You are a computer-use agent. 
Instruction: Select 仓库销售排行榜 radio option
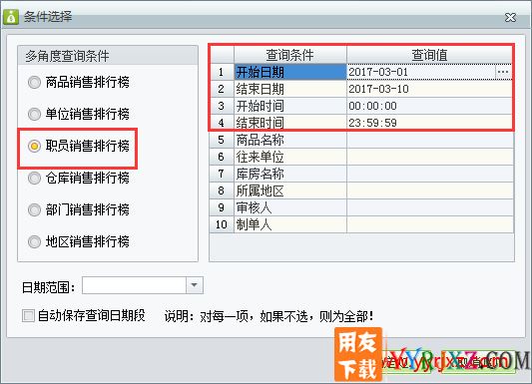click(x=34, y=178)
